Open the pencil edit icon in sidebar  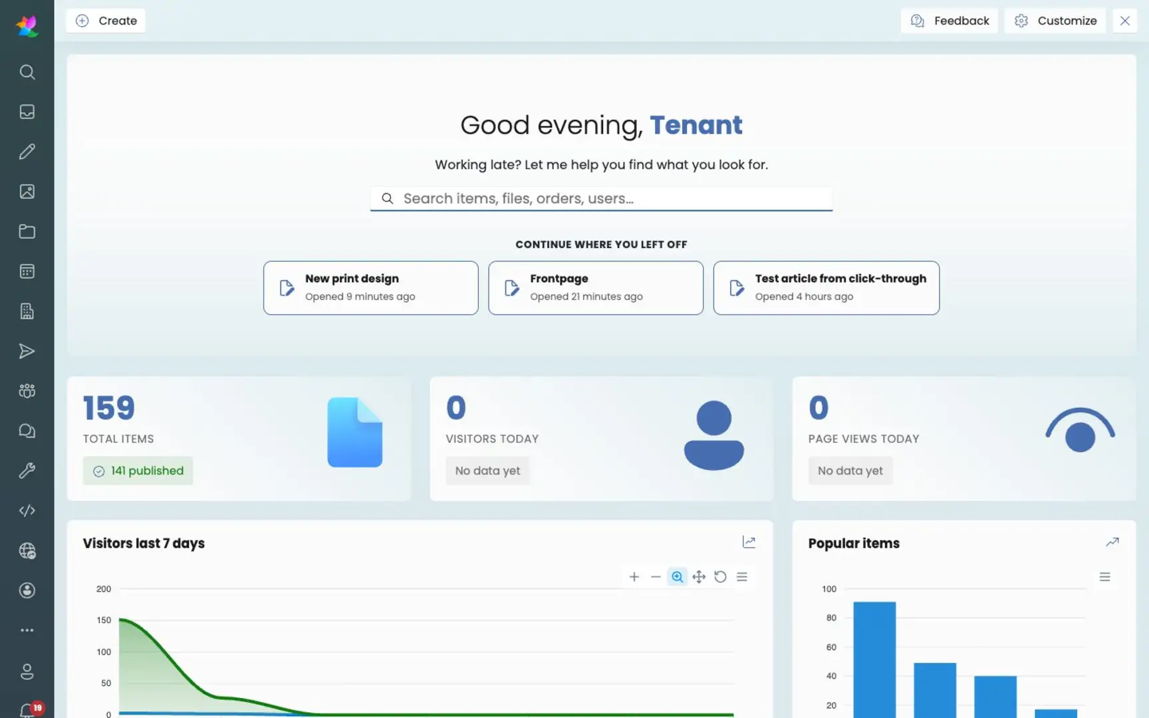(27, 152)
